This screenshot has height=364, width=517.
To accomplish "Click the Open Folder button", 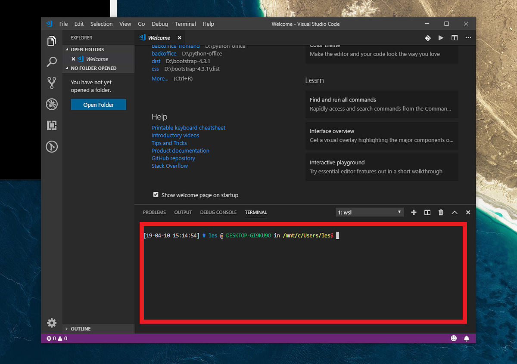I will [x=98, y=104].
